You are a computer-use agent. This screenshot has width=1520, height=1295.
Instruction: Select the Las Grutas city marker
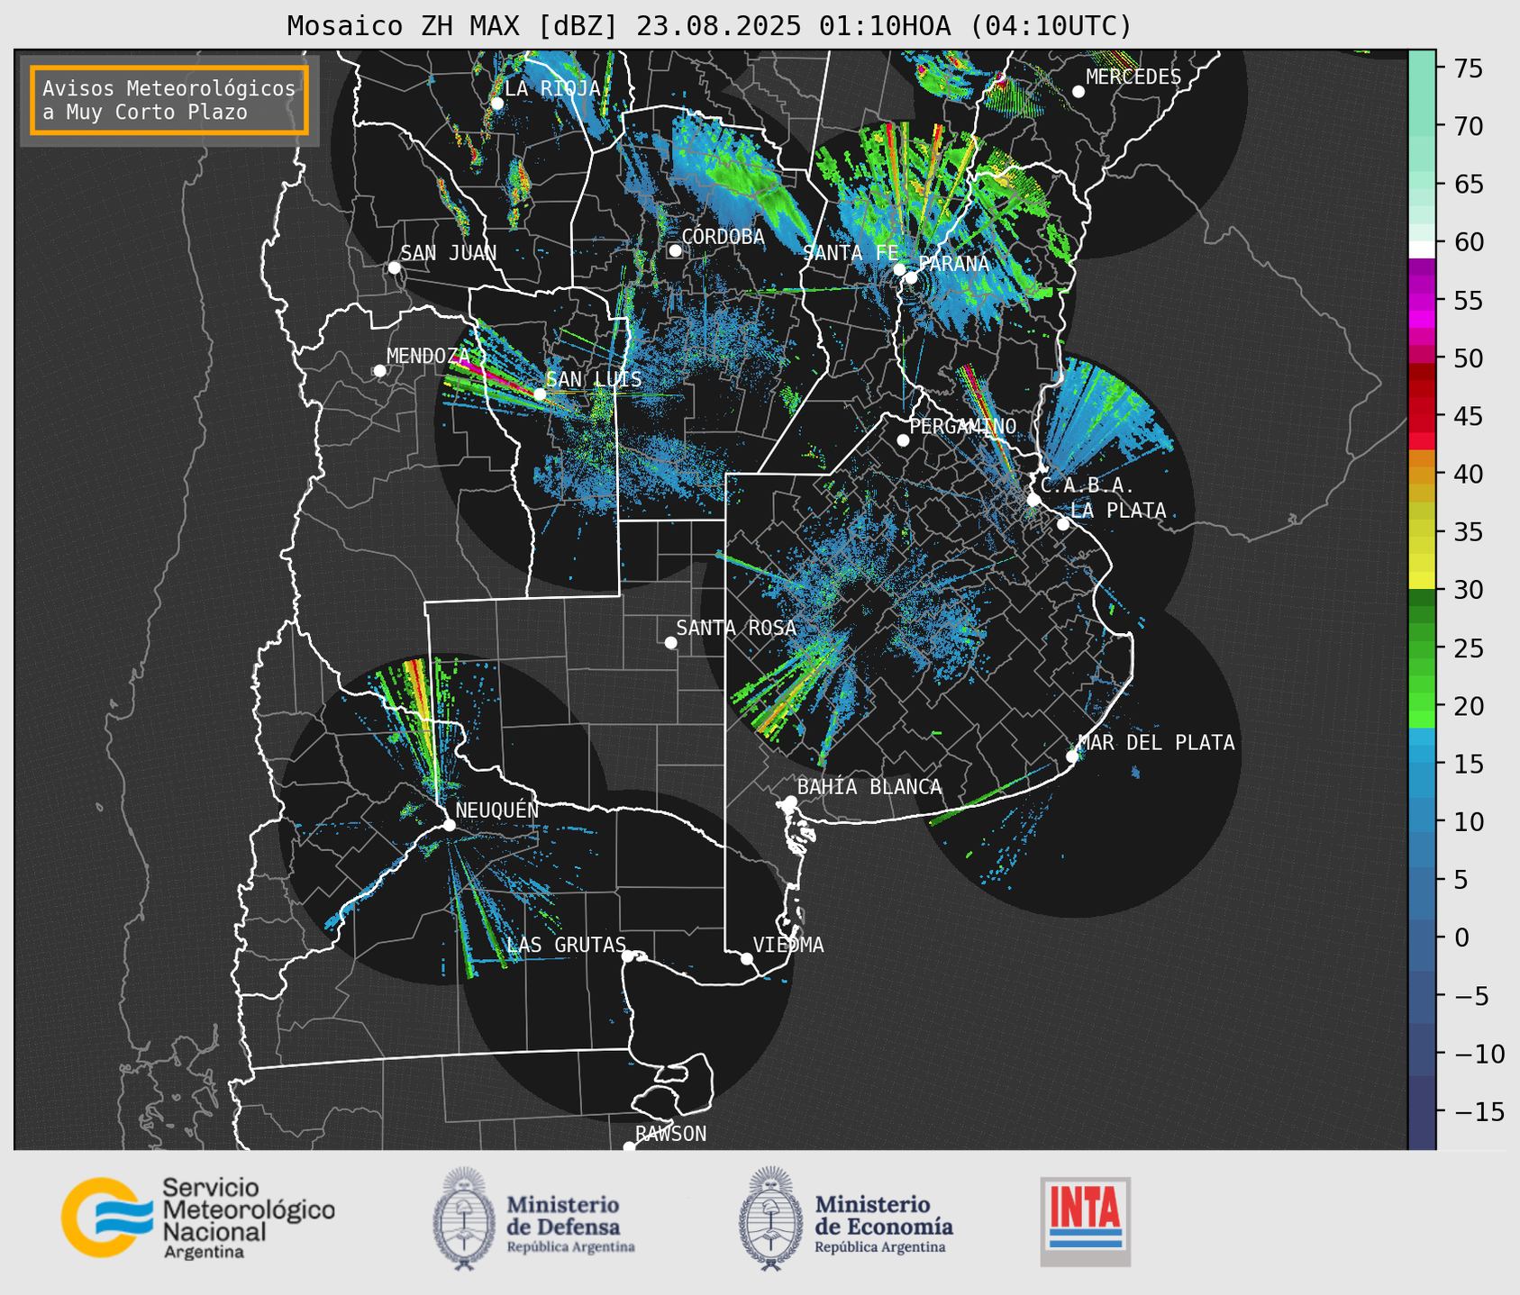point(627,955)
